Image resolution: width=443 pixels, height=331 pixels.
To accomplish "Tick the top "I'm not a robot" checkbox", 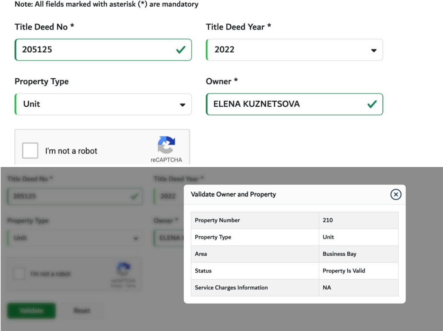I will tap(30, 150).
